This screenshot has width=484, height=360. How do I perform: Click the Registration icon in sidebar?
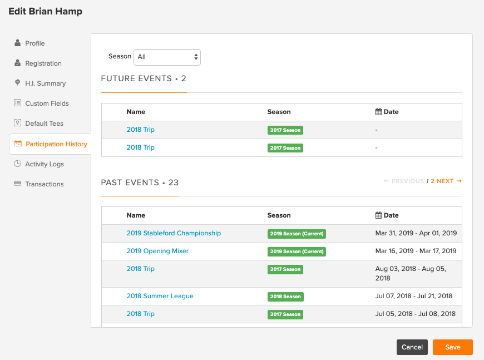point(18,63)
